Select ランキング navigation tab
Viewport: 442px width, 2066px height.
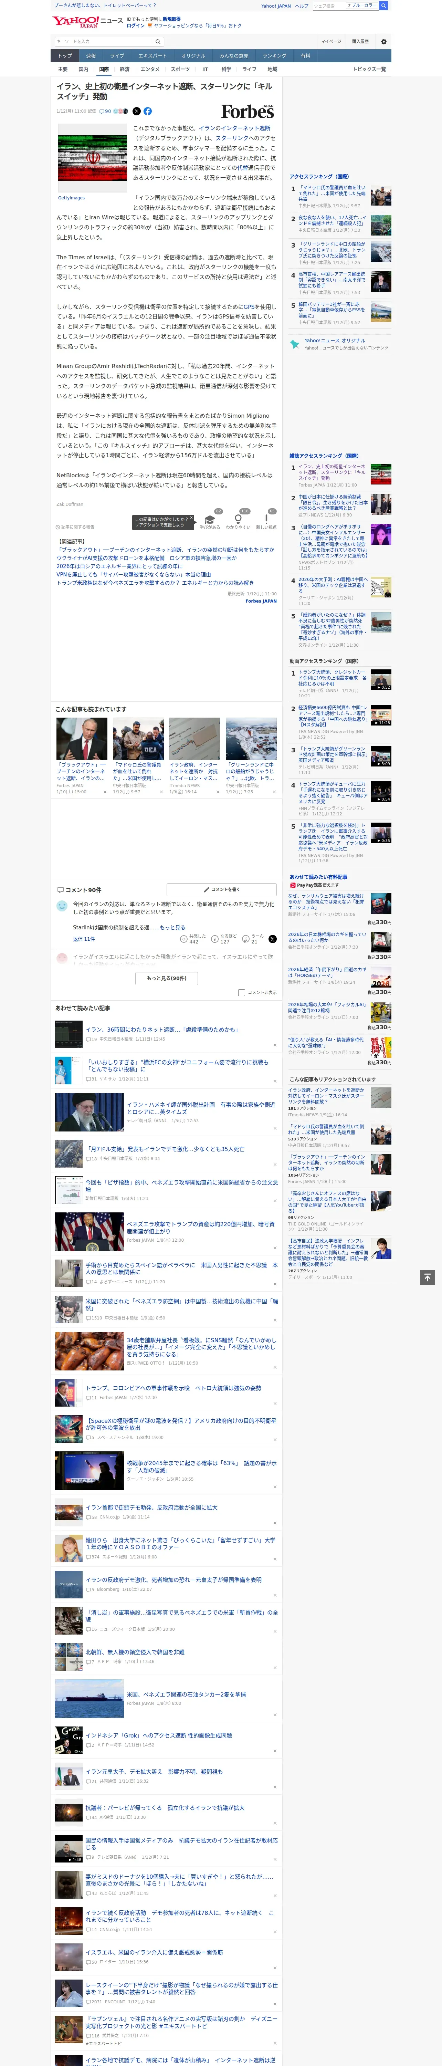click(x=274, y=56)
